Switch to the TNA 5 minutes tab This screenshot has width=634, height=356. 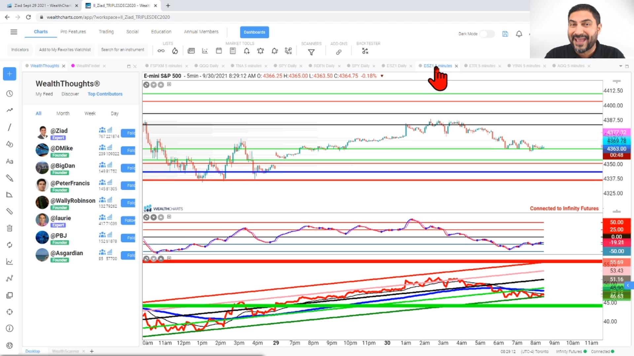point(248,66)
